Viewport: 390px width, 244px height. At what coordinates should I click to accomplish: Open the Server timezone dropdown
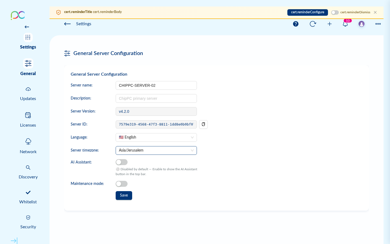pos(156,150)
